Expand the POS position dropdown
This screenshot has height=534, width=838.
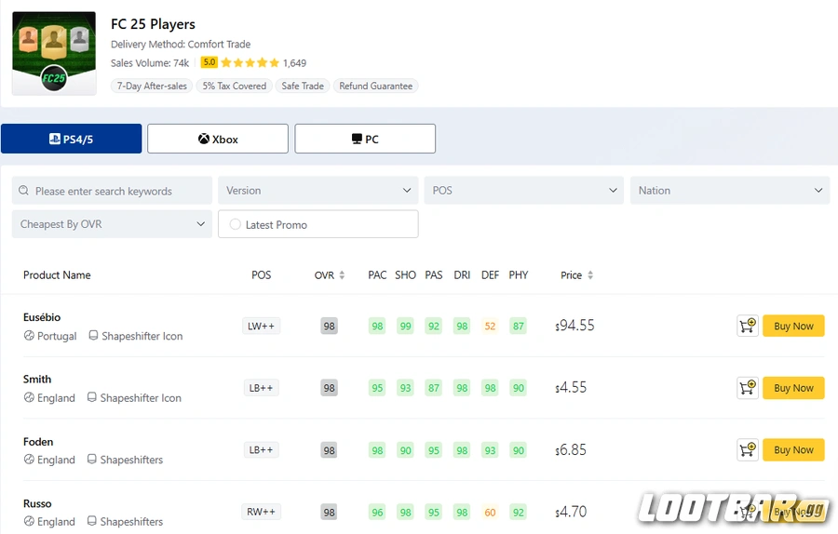coord(524,191)
